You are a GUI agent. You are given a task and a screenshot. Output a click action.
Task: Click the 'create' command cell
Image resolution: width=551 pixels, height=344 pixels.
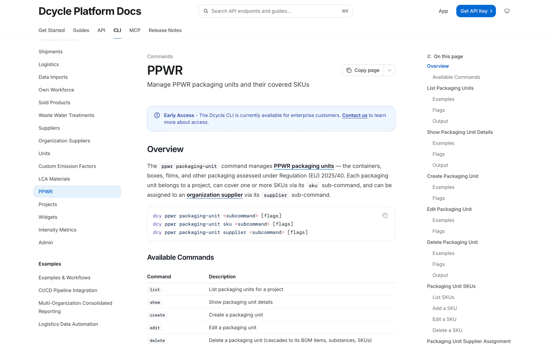(x=157, y=315)
